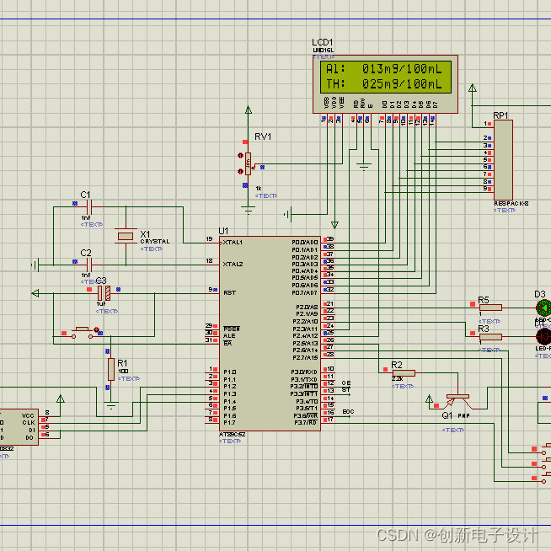The height and width of the screenshot is (551, 551).
Task: Click the RP1 resistor pack body
Action: (503, 160)
